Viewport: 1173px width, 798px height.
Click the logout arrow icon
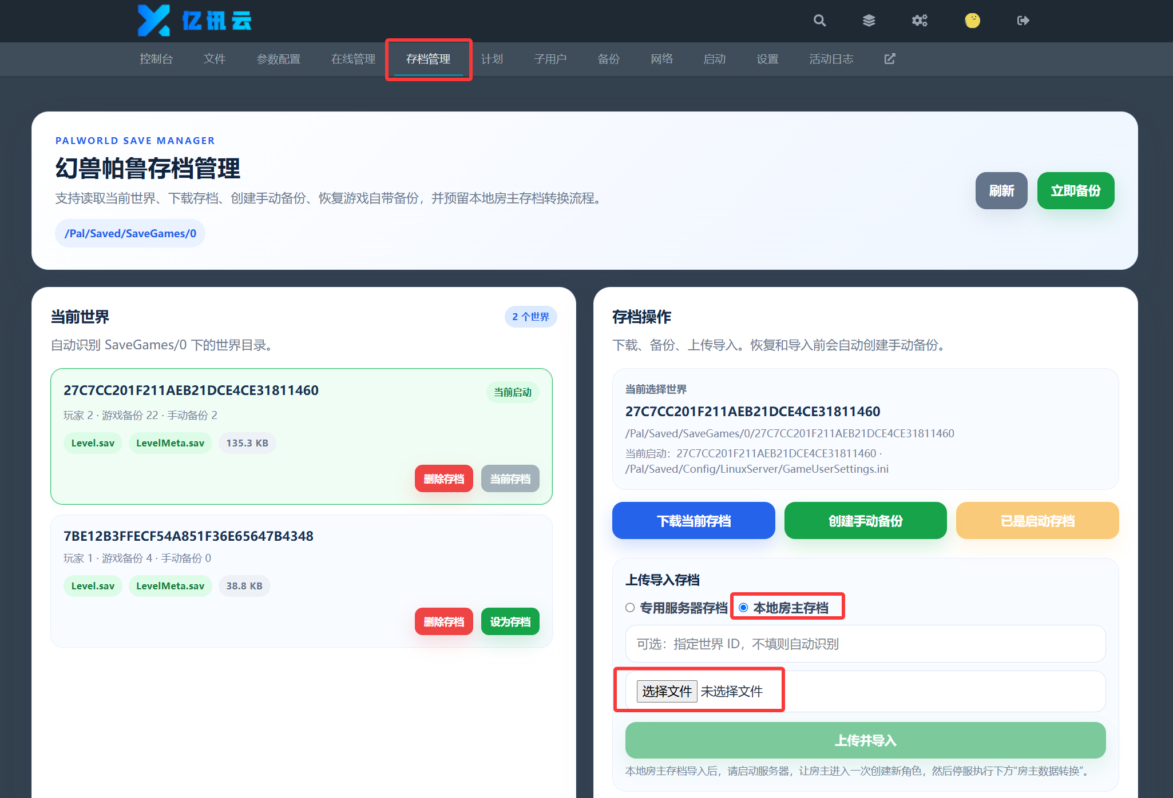coord(1023,21)
